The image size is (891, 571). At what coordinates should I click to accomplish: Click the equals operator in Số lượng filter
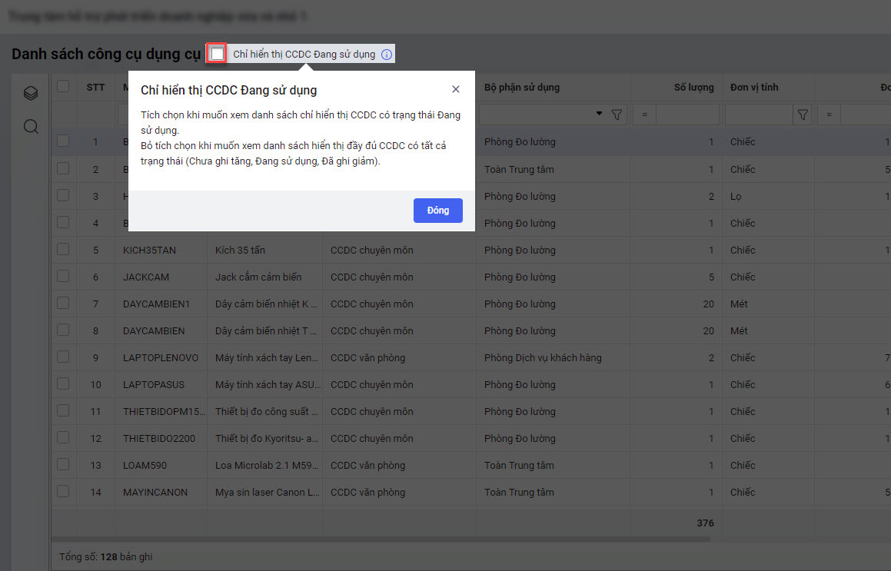pos(644,115)
